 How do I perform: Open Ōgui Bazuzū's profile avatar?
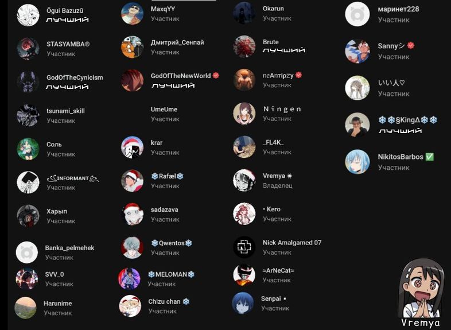click(x=28, y=15)
